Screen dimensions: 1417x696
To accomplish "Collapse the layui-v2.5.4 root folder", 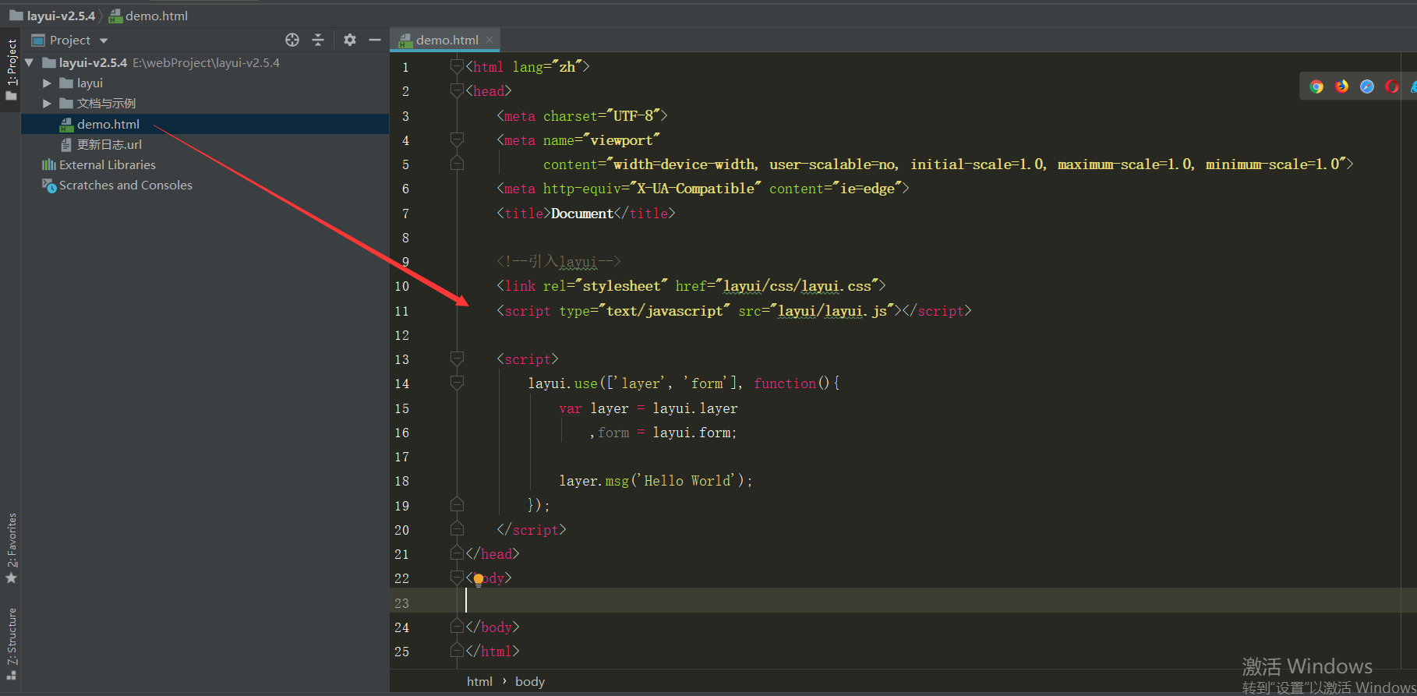I will (30, 62).
